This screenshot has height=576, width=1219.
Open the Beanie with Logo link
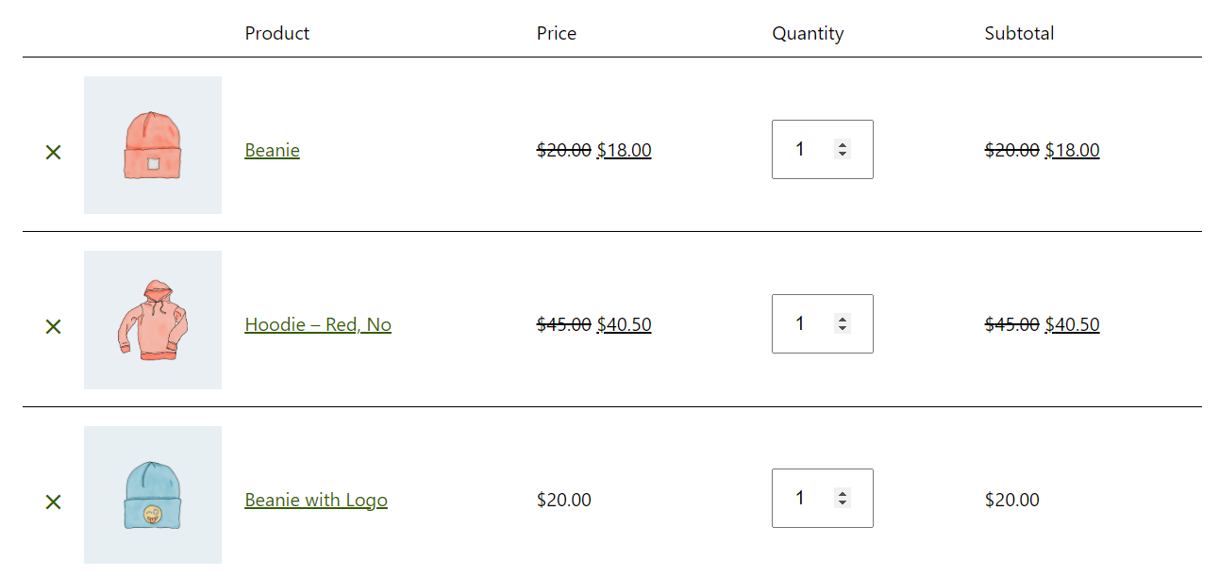point(316,500)
